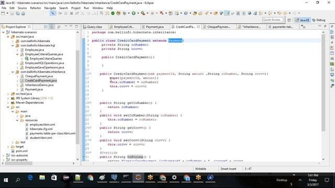Click the Save All toolbar icon
This screenshot has height=188, width=335.
[x=17, y=14]
